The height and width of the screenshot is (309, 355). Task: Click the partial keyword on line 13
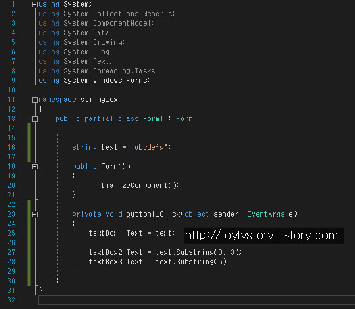[99, 119]
